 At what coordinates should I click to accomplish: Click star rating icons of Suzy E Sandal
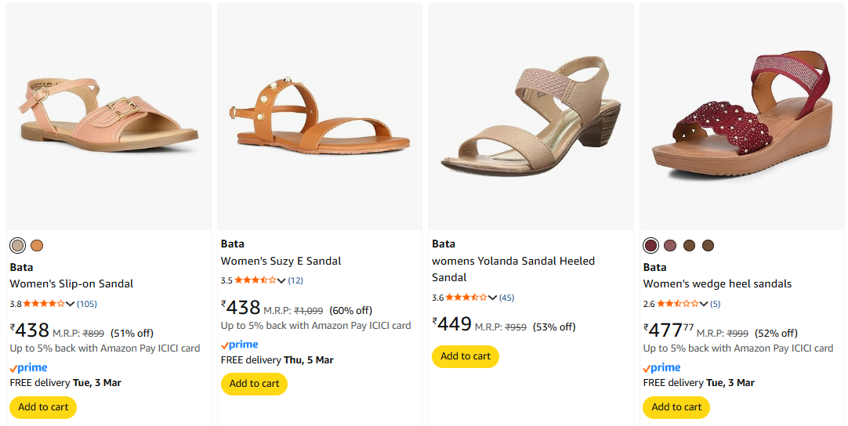click(x=255, y=280)
